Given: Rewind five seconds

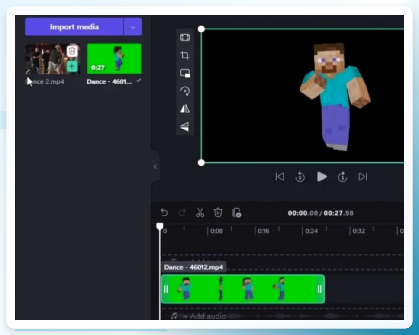Looking at the screenshot, I should coord(300,177).
